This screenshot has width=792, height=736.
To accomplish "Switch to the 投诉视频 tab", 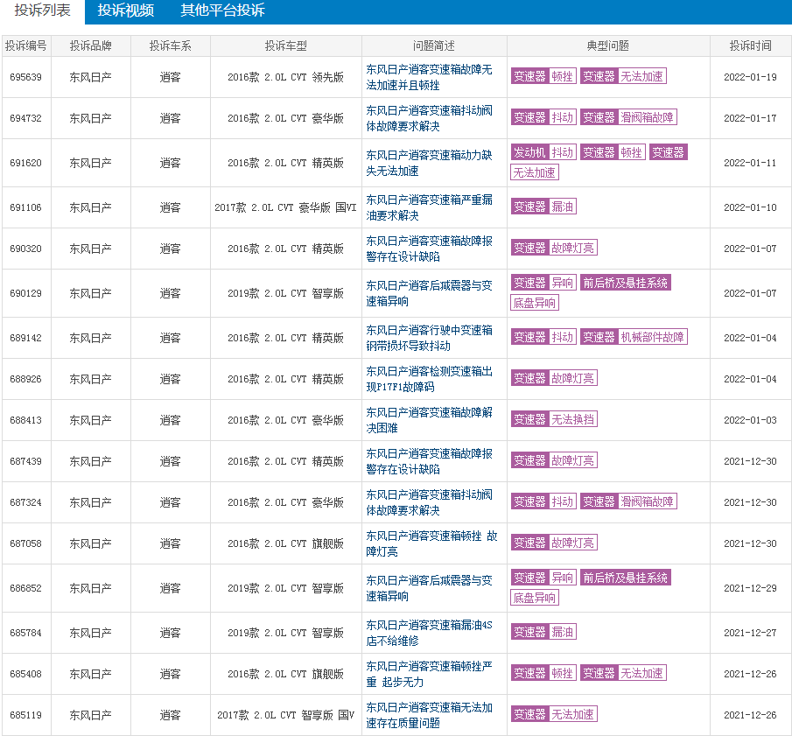I will click(x=125, y=11).
